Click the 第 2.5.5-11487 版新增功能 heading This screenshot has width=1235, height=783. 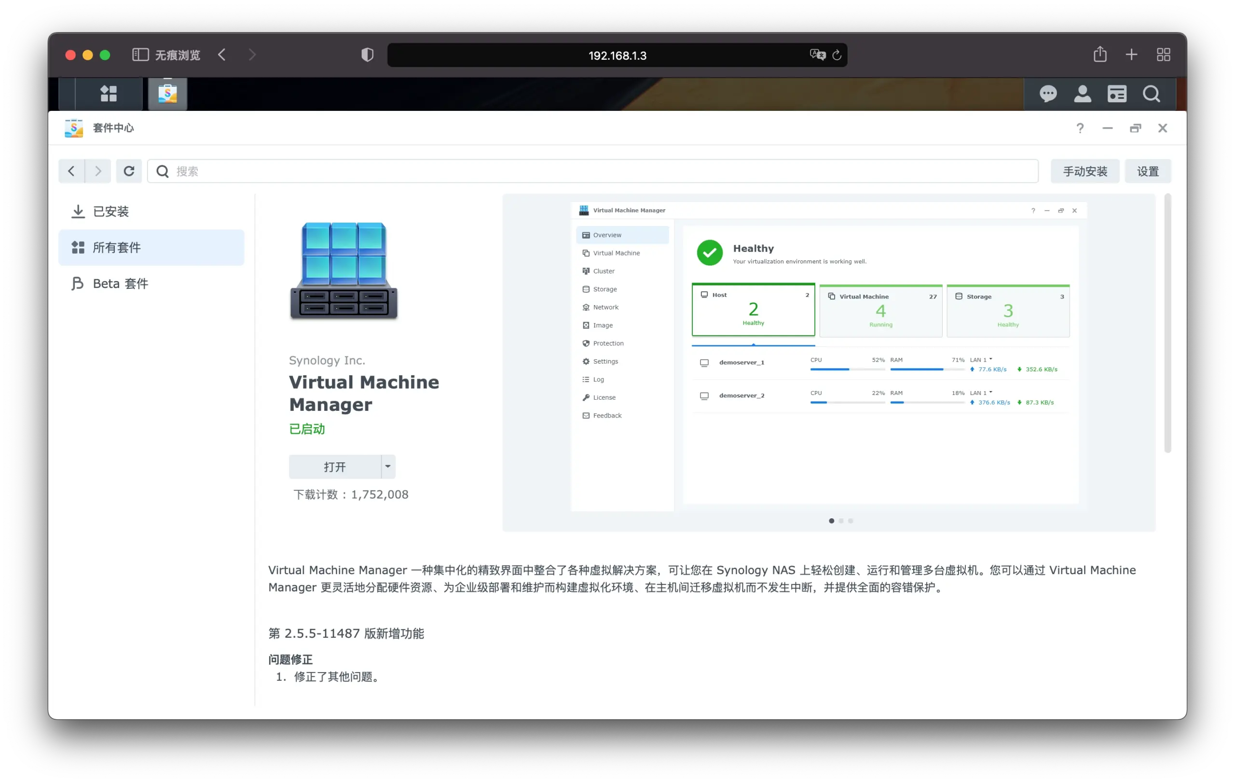pos(346,634)
